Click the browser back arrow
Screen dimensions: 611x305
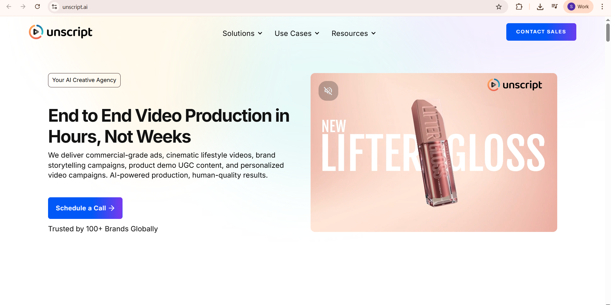click(x=9, y=7)
